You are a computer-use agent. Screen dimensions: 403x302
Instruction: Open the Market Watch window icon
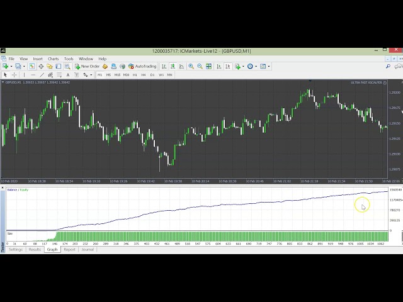[x=33, y=66]
